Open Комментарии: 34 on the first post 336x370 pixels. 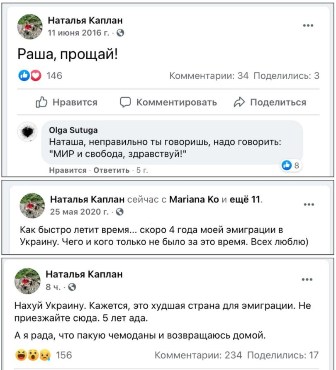(209, 76)
